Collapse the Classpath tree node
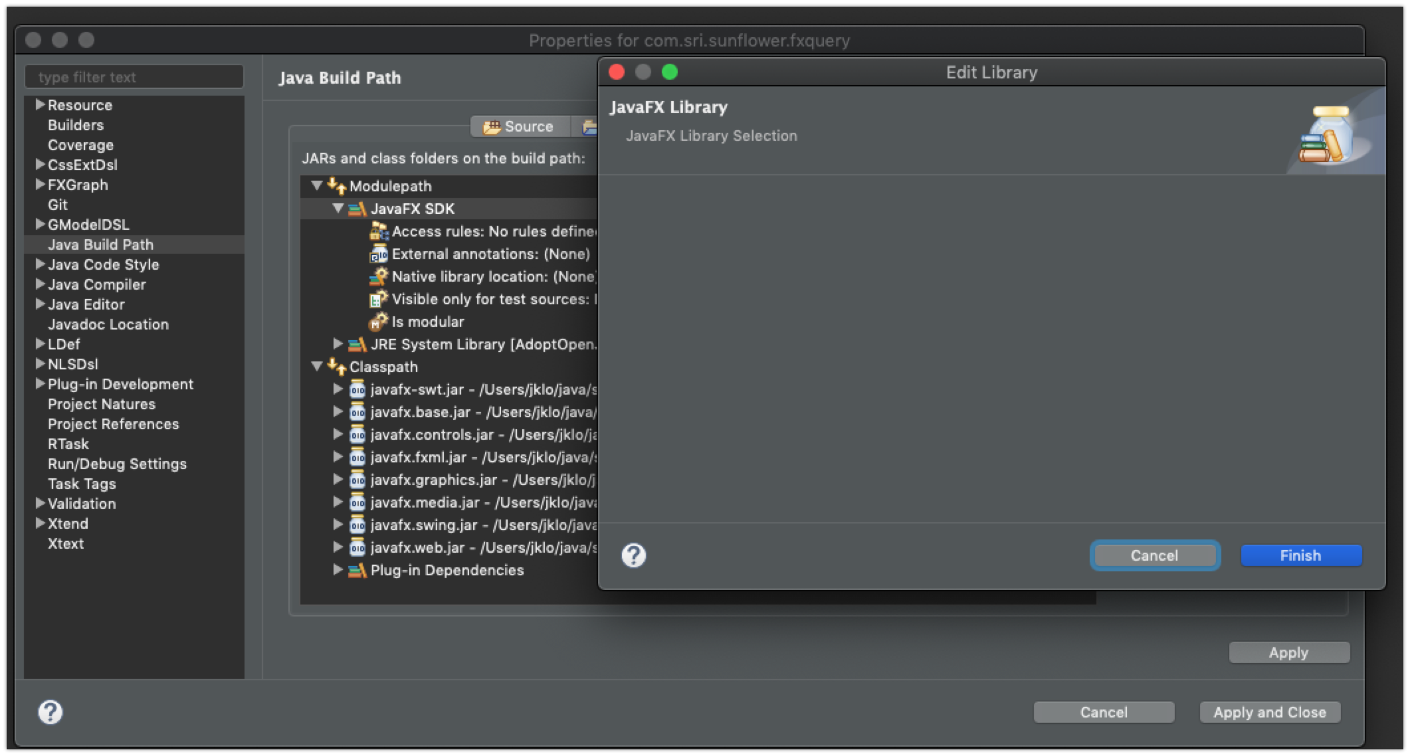The height and width of the screenshot is (756, 1410). [317, 366]
